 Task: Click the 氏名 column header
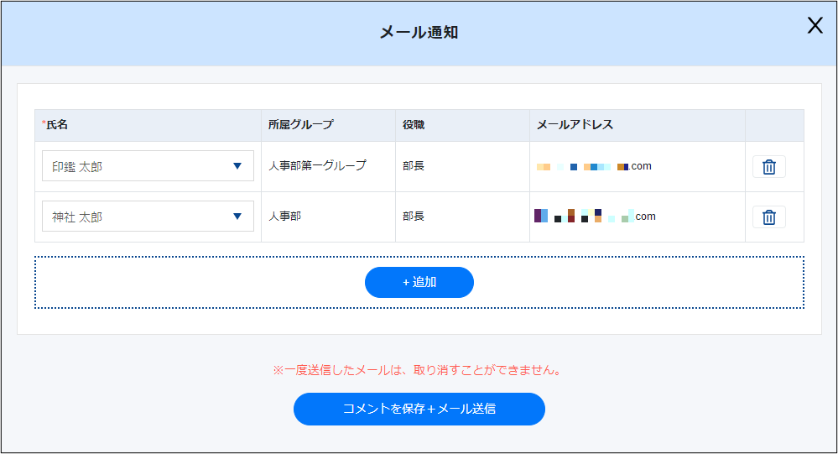tap(57, 125)
